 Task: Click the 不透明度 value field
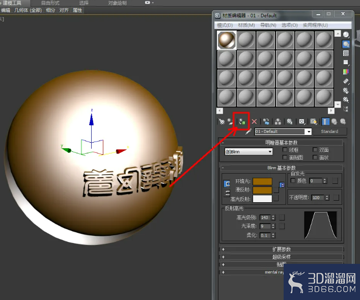[318, 198]
